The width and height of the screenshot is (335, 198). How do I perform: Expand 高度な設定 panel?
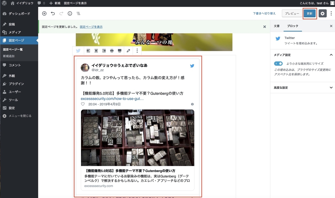[x=303, y=87]
